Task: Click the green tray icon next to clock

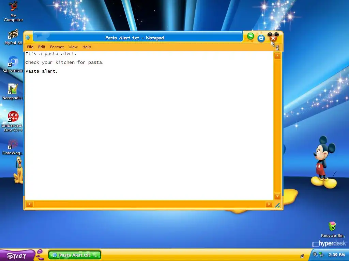Action: 321,254
